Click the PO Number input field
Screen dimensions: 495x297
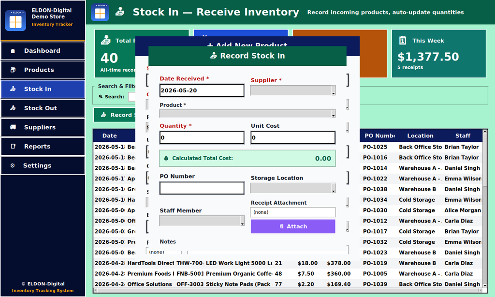[202, 188]
